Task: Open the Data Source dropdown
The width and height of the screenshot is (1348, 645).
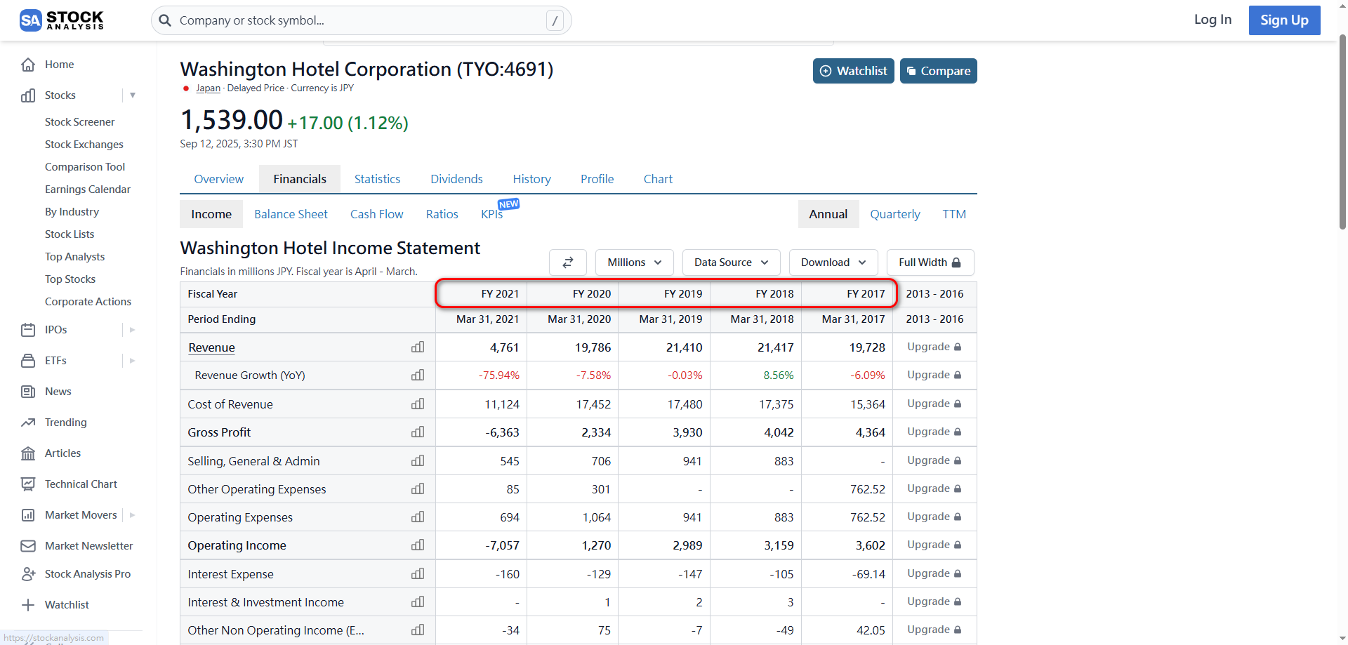Action: [x=732, y=262]
